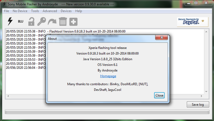Open the PayPal secure payments donate banner
Viewport: 214px width, 121px height.
click(193, 22)
